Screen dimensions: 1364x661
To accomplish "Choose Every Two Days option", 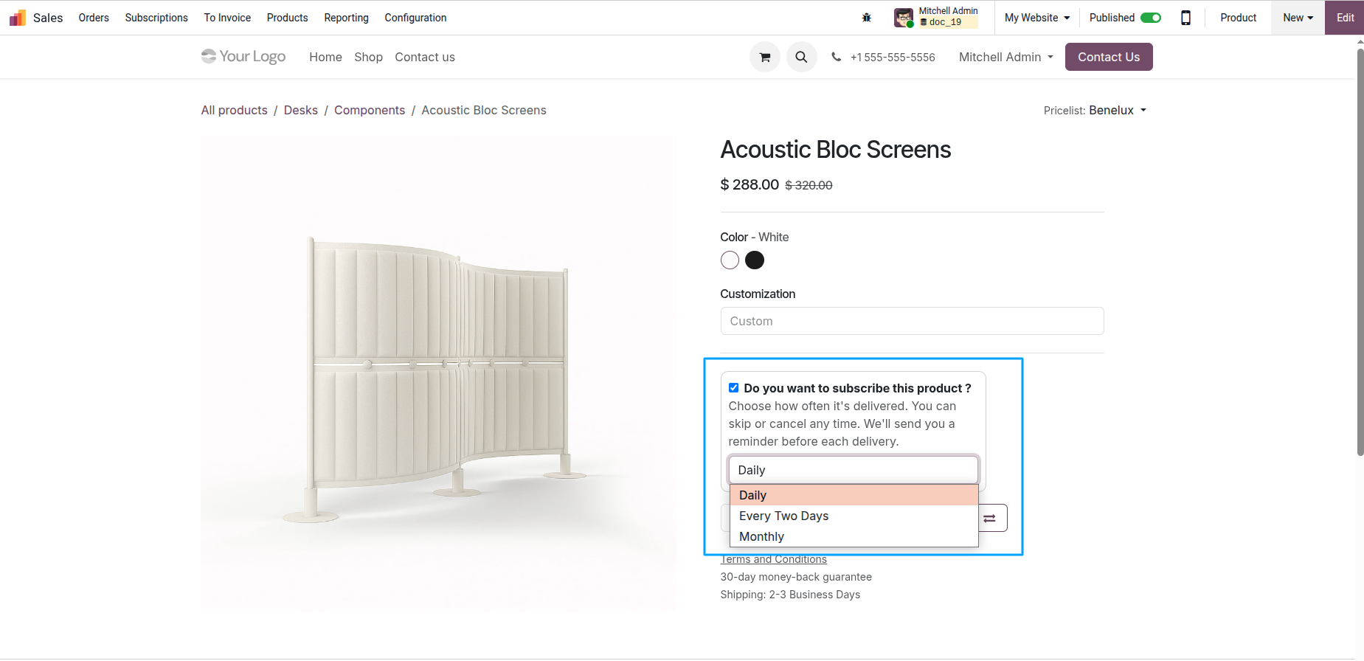I will tap(854, 516).
